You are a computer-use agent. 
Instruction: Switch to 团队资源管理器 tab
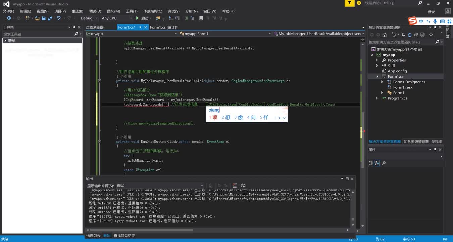416,142
